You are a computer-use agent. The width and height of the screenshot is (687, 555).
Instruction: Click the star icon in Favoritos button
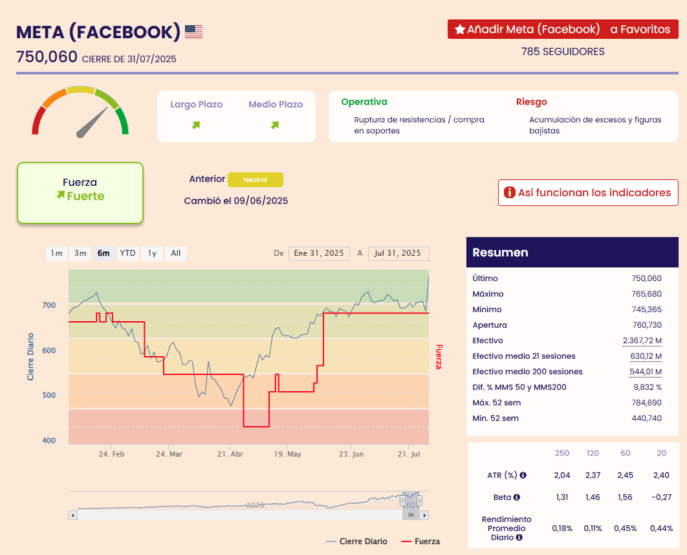point(459,29)
